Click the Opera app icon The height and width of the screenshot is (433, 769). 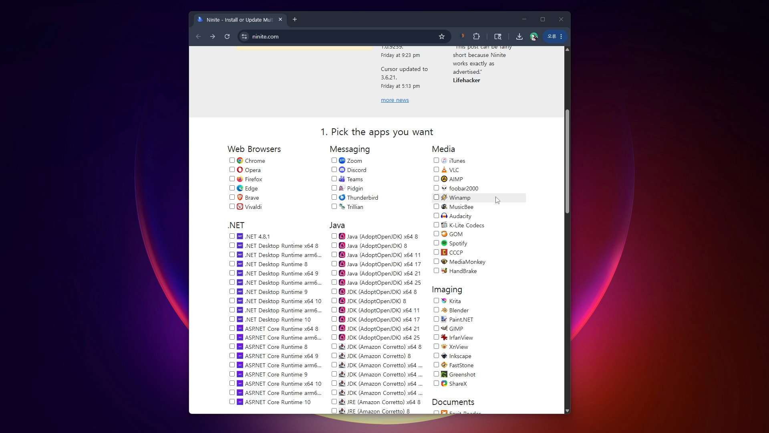(x=240, y=170)
